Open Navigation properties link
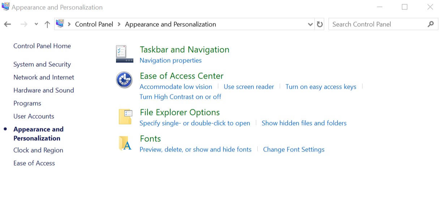This screenshot has width=442, height=224. pos(171,60)
